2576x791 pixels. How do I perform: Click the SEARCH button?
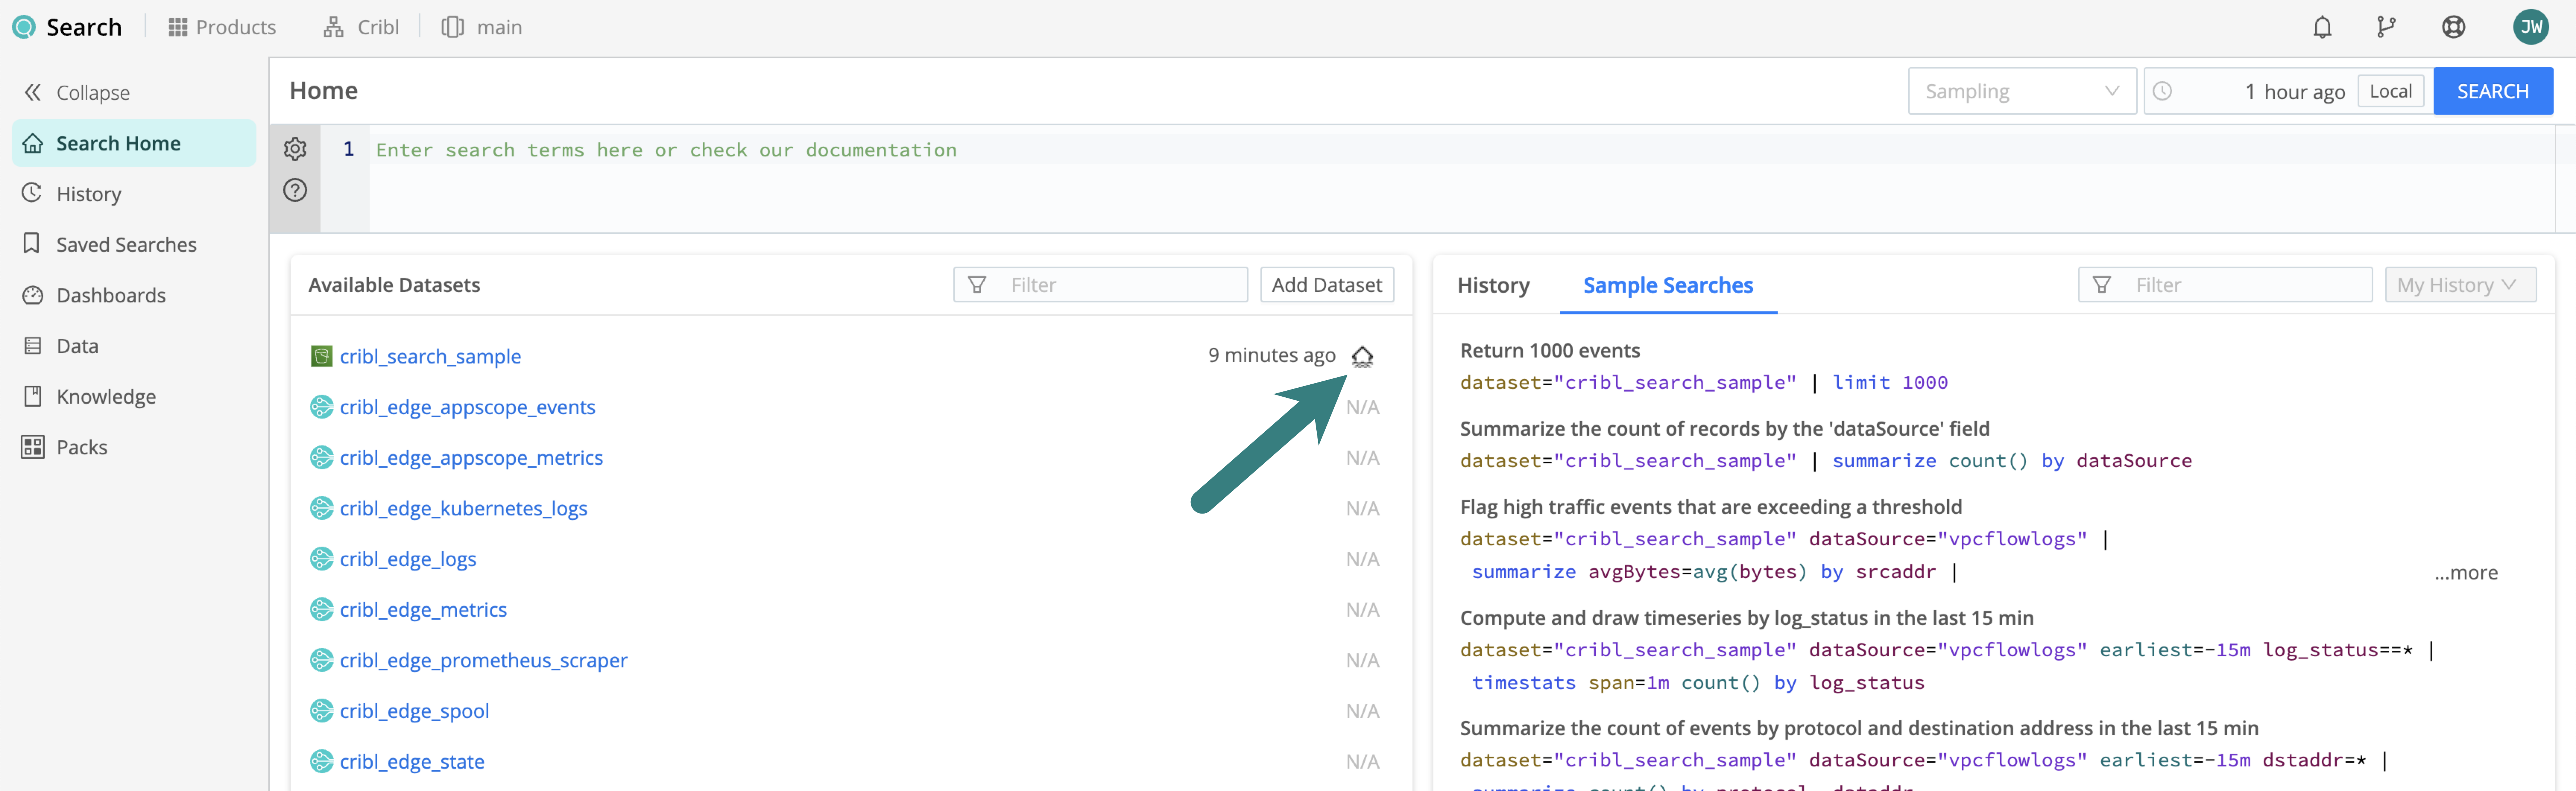pos(2492,91)
